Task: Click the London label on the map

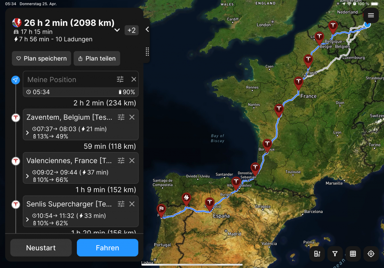Action: coord(264,25)
